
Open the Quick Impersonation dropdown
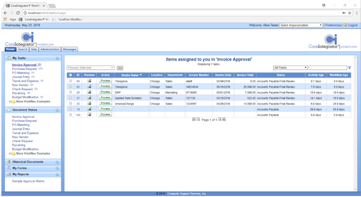[x=301, y=25]
